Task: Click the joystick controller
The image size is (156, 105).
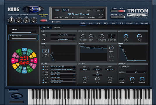Action: 17,96
